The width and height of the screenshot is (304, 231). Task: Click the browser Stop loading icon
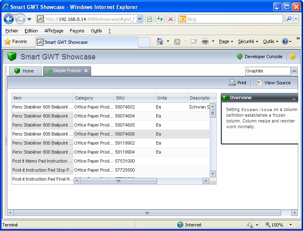(x=171, y=19)
